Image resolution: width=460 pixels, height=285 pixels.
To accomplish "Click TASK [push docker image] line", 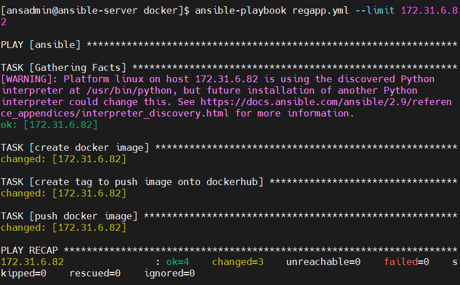I will point(229,216).
